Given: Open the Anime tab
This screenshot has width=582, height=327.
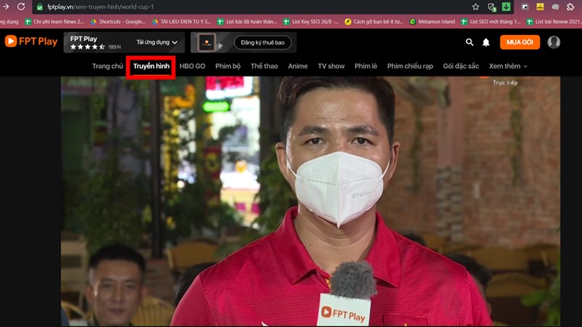Looking at the screenshot, I should [x=298, y=66].
